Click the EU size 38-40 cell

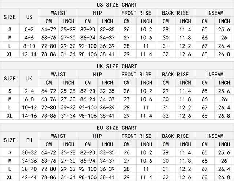coord(29,169)
